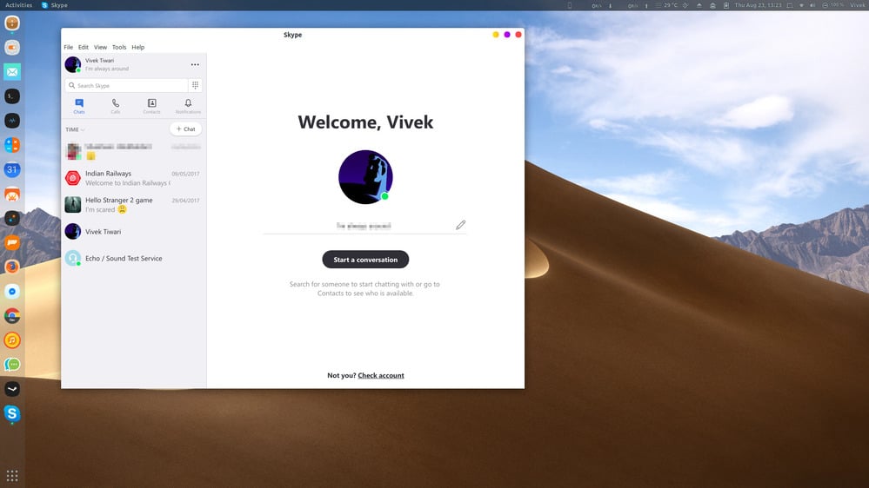
Task: Click the yellow window minimize button
Action: [496, 35]
